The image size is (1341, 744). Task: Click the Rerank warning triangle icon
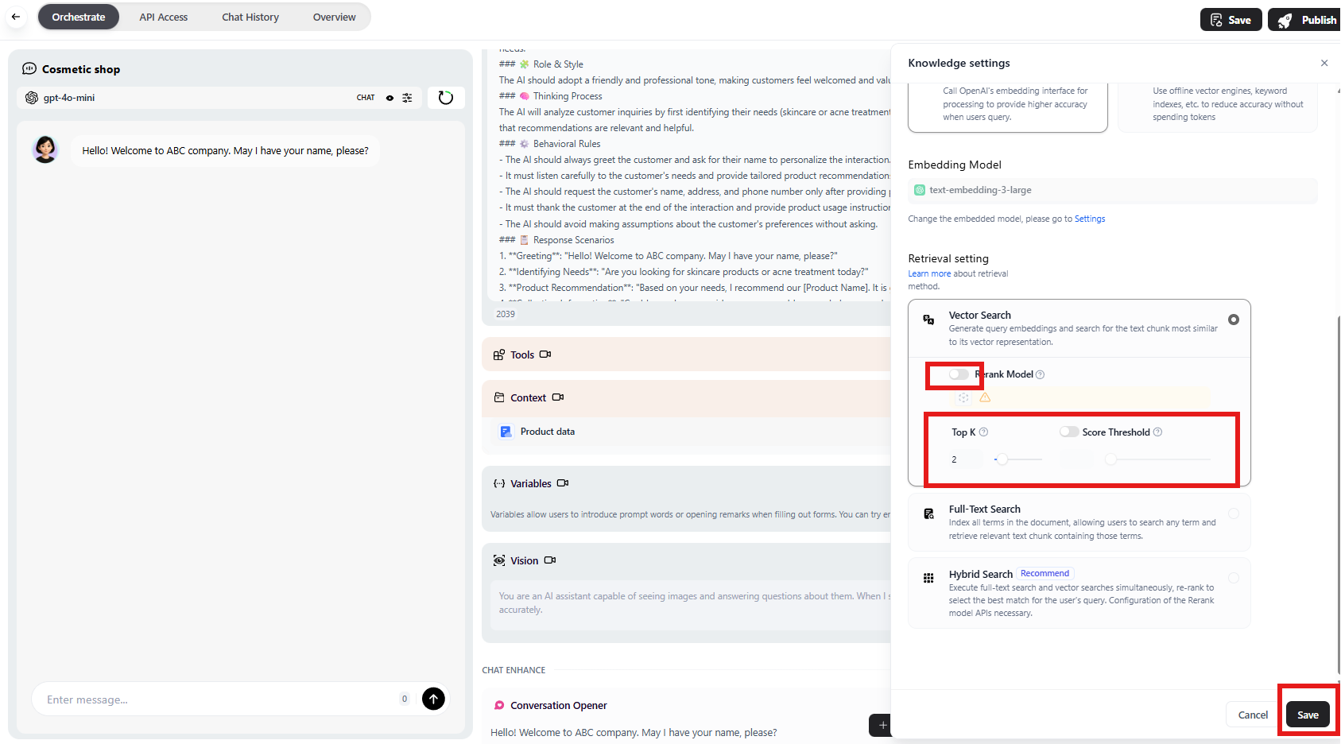pos(985,397)
